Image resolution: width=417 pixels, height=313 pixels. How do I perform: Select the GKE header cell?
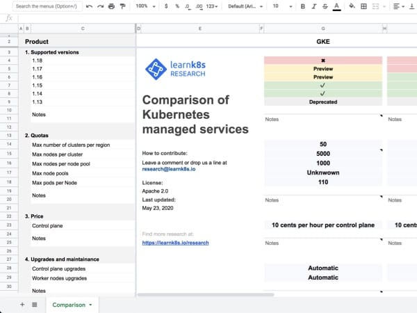click(x=323, y=42)
